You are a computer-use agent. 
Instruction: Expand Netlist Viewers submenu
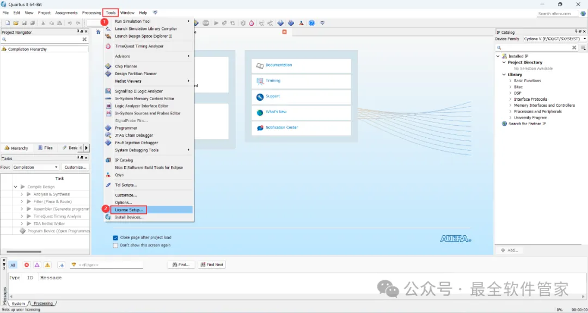[149, 81]
